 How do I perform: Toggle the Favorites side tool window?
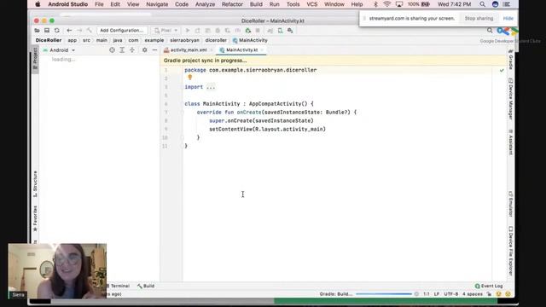(35, 219)
